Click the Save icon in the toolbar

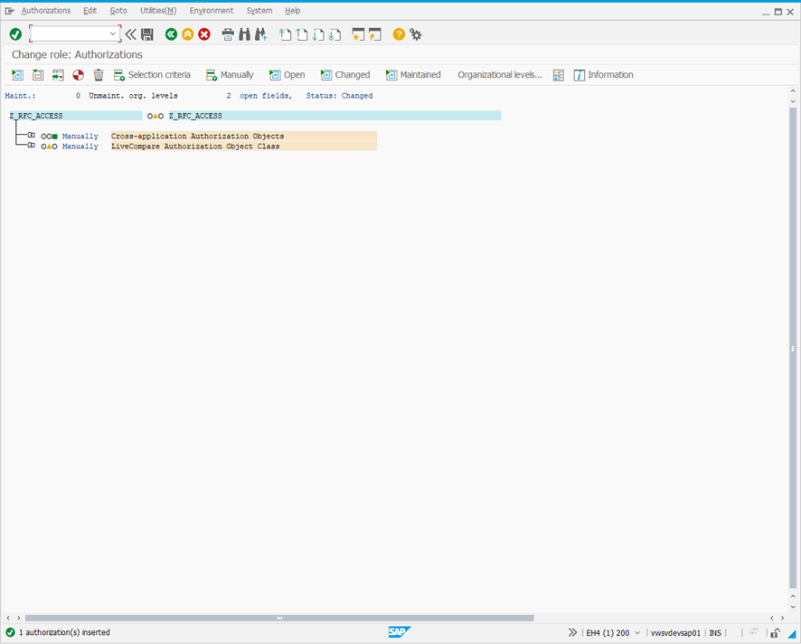click(145, 33)
